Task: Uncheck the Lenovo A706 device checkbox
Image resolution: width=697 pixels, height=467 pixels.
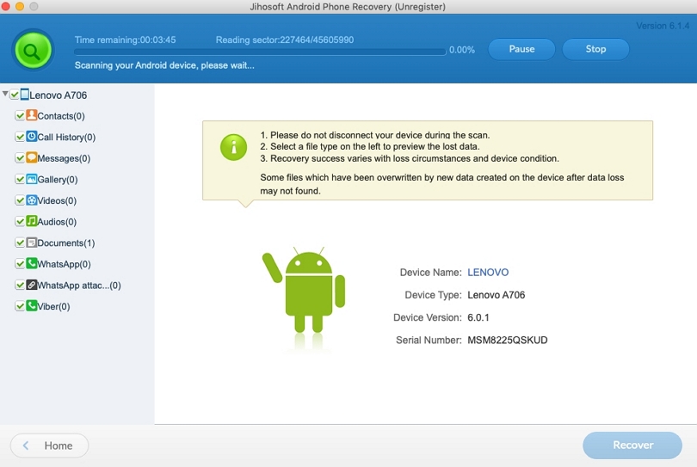Action: (15, 95)
